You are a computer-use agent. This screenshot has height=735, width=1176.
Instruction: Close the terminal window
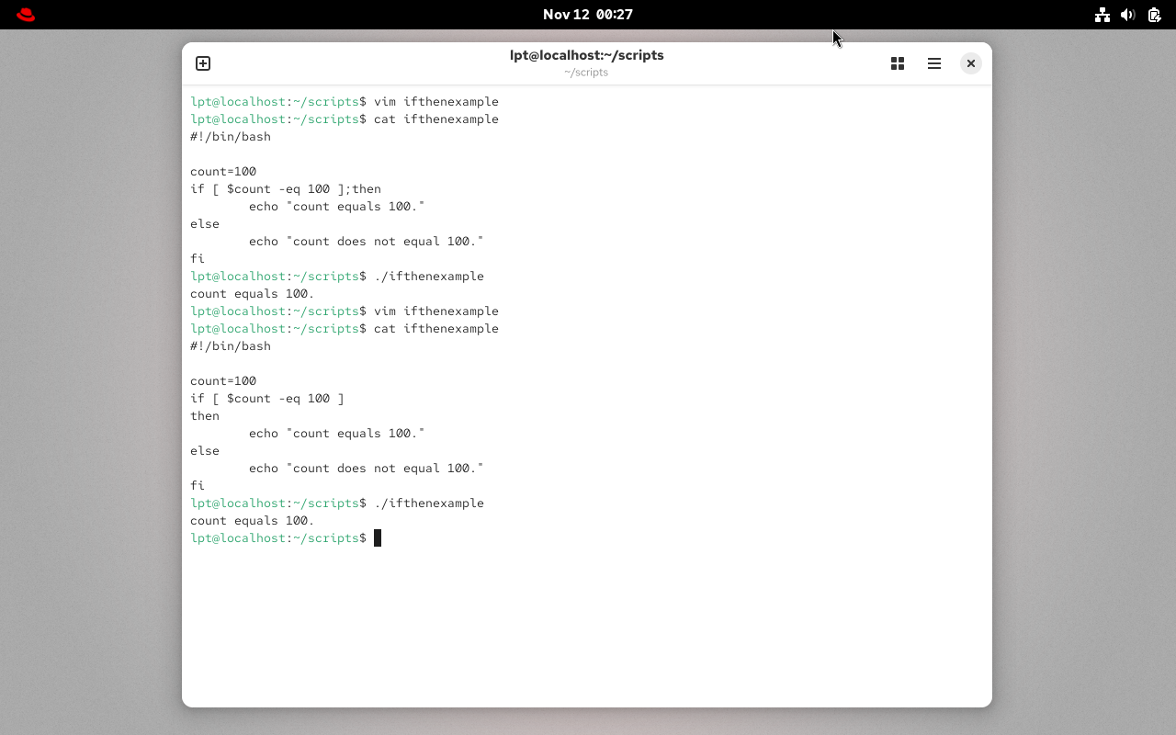click(970, 63)
